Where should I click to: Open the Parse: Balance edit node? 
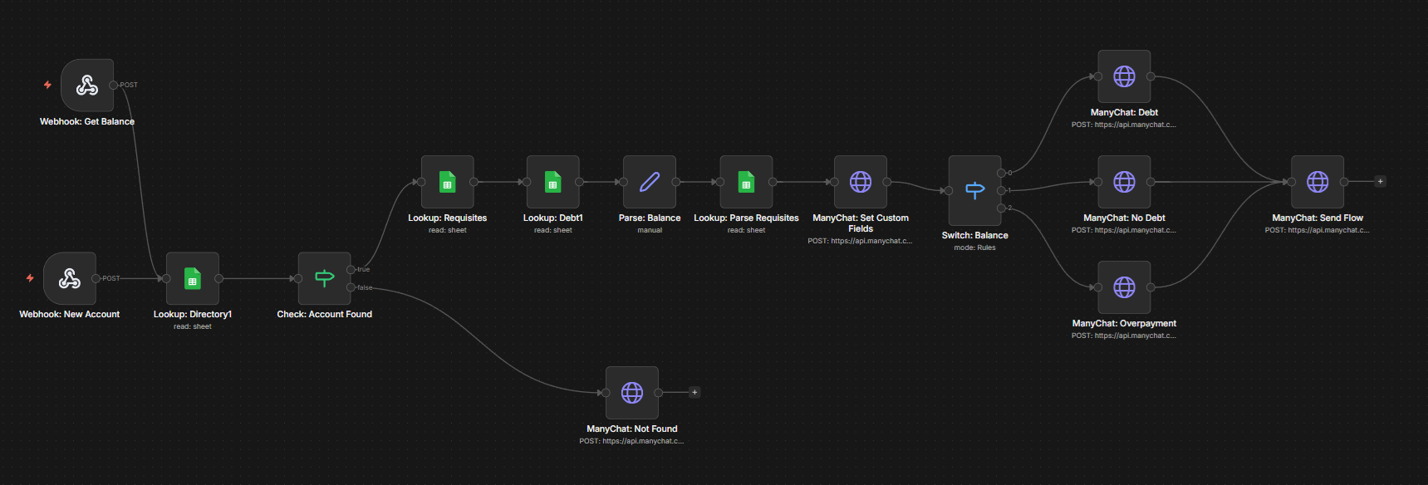650,182
